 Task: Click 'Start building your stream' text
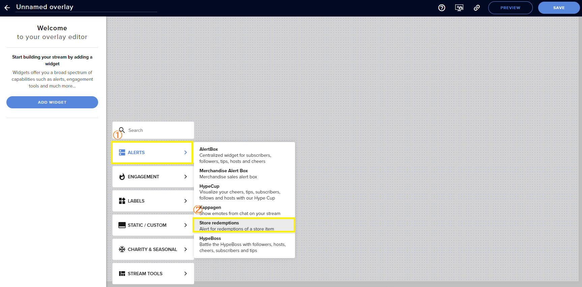pyautogui.click(x=52, y=60)
